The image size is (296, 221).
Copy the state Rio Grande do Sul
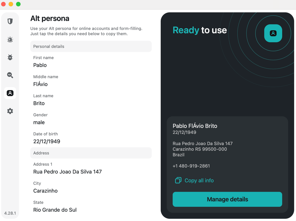[x=55, y=210]
